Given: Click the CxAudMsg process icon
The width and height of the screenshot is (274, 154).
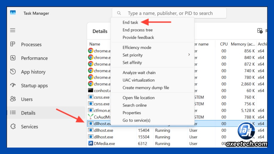Looking at the screenshot, I should (91, 117).
